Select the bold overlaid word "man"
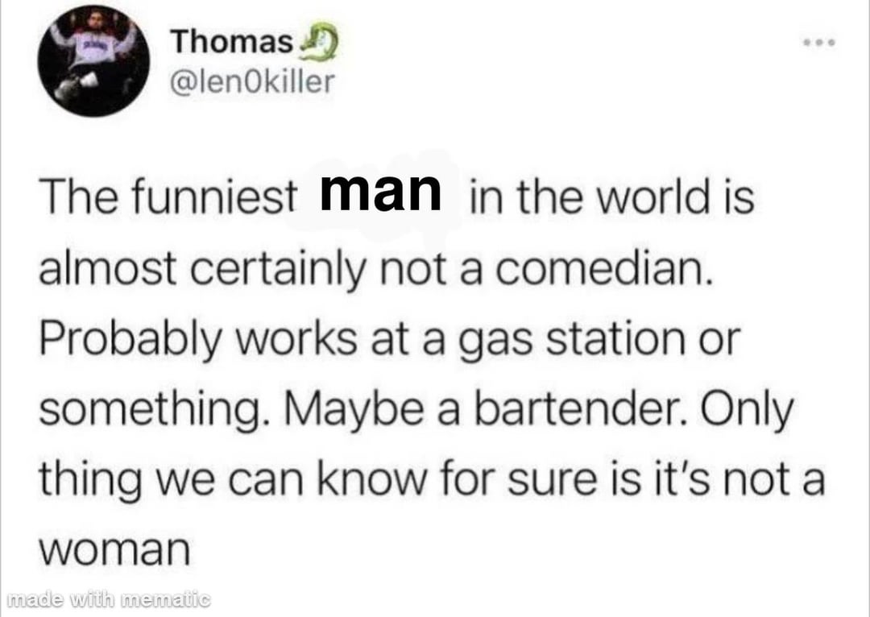This screenshot has height=617, width=870. pyautogui.click(x=381, y=190)
